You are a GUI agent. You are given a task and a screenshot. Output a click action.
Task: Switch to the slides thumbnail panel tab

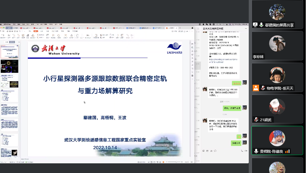(x=12, y=42)
